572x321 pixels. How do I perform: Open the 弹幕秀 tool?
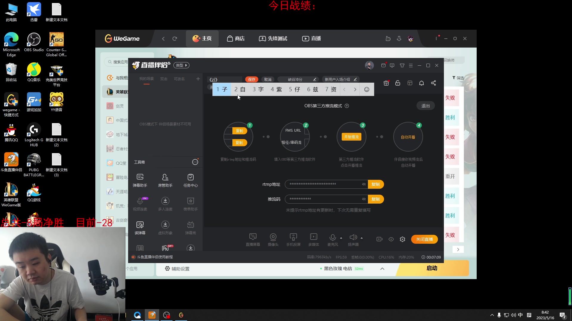[x=190, y=228]
